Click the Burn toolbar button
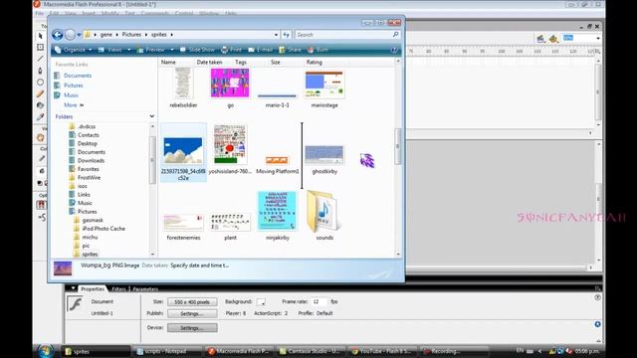 [318, 50]
